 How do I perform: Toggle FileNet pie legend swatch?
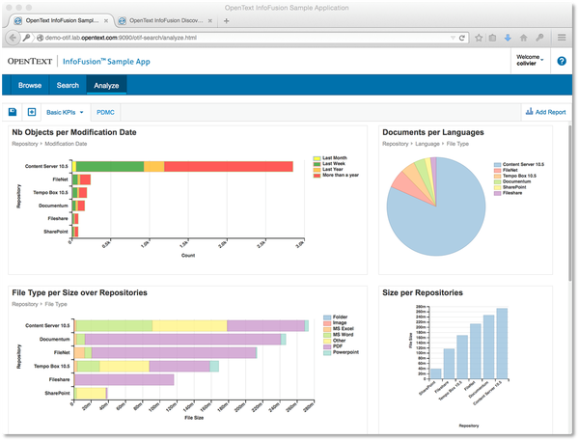pos(497,170)
